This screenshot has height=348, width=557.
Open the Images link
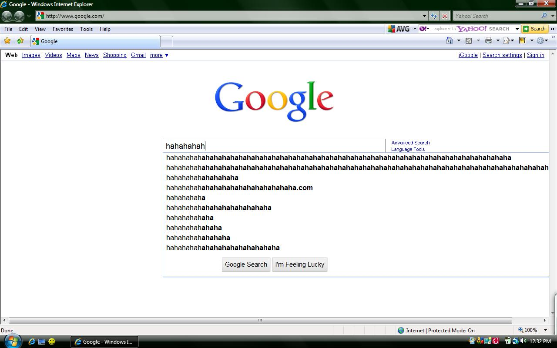31,55
